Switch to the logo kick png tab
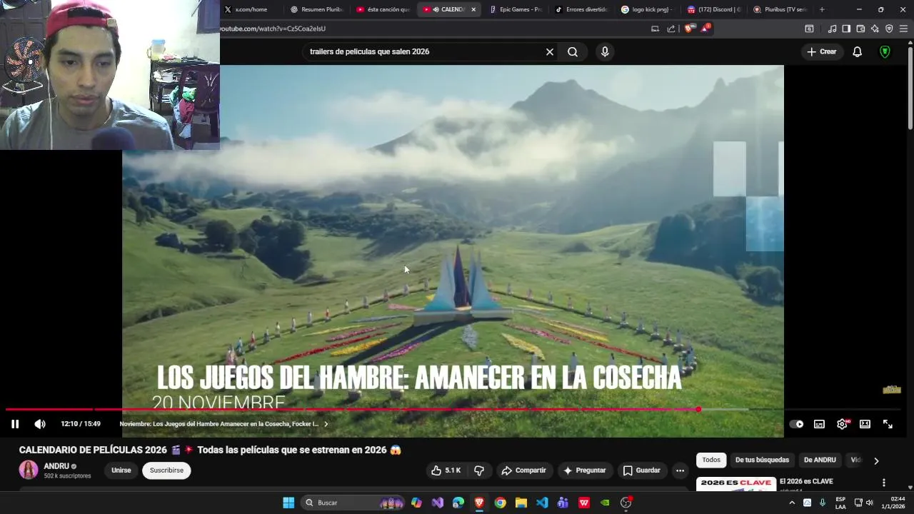Image resolution: width=914 pixels, height=514 pixels. (647, 9)
